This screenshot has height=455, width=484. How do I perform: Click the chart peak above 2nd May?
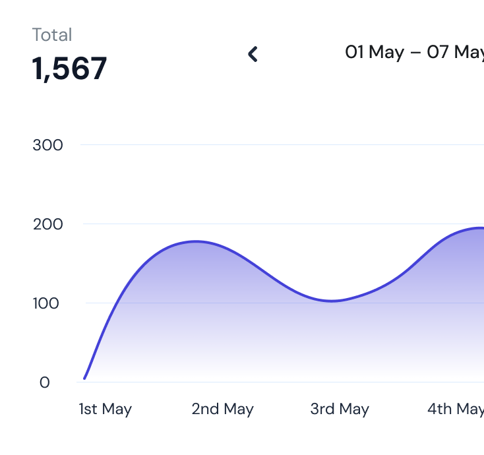click(x=196, y=241)
